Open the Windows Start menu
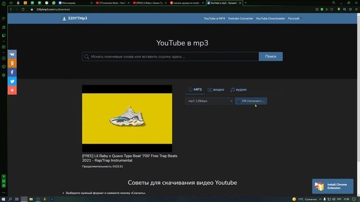The width and height of the screenshot is (360, 202). coord(3,199)
